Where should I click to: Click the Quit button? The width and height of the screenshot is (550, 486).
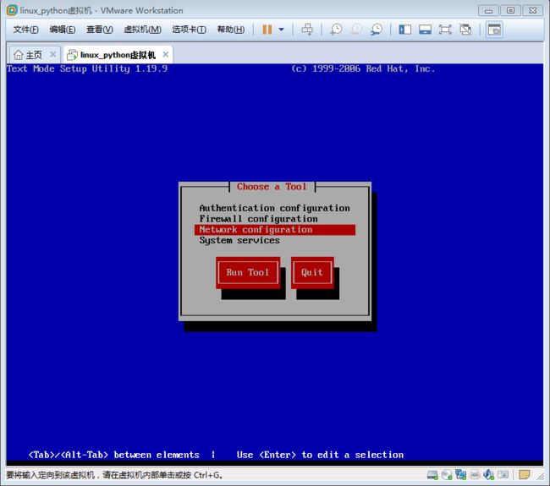312,273
